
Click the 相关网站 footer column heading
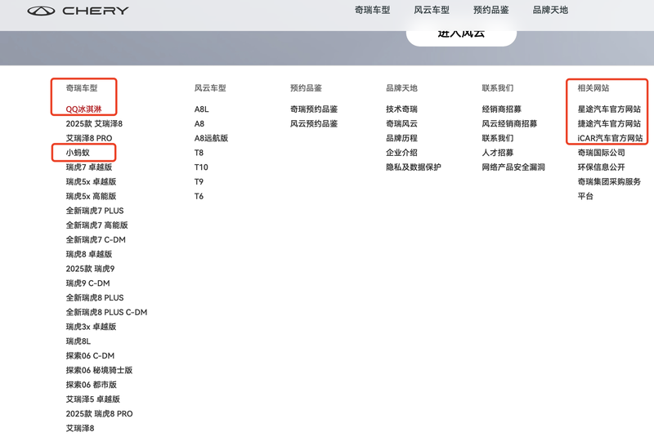pos(594,88)
